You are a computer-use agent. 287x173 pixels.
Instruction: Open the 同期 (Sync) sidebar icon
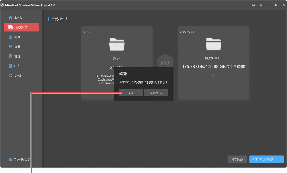pyautogui.click(x=10, y=37)
